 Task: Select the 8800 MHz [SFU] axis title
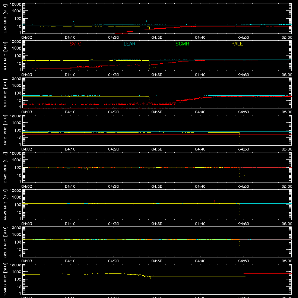(5, 242)
